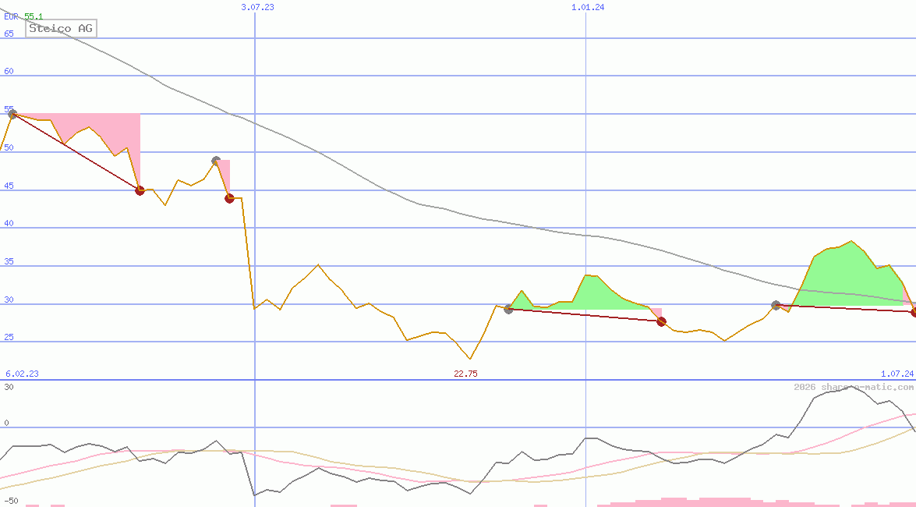
Task: Select the red marker below the small pink area
Action: (x=229, y=198)
